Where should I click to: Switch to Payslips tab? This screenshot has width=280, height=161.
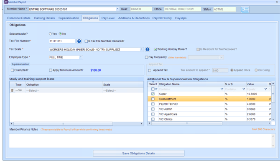pos(181,18)
